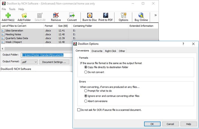Image resolution: width=199 pixels, height=129 pixels.
Task: Open the Help menu
Action: pyautogui.click(x=21, y=9)
